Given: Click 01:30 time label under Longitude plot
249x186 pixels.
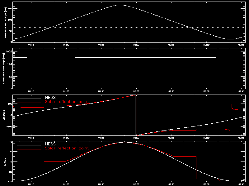Looking at the screenshot, I should [66, 138].
